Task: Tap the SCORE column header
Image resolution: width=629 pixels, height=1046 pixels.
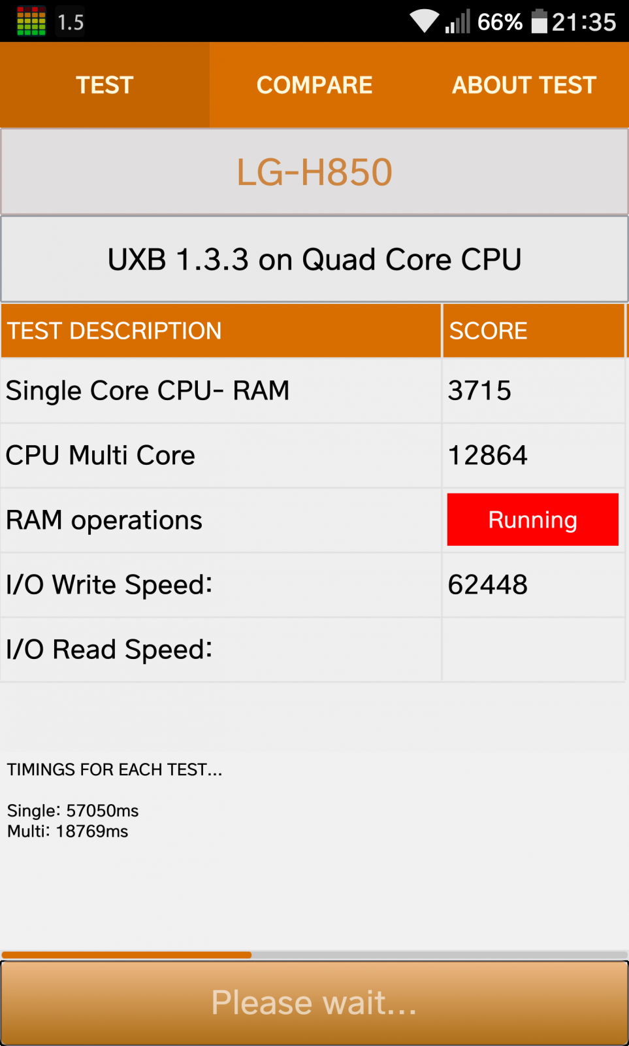Action: tap(534, 331)
